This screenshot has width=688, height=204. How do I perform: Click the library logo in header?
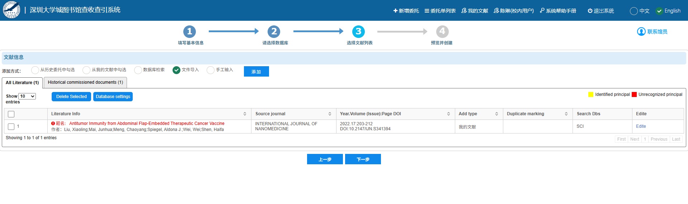click(x=11, y=10)
